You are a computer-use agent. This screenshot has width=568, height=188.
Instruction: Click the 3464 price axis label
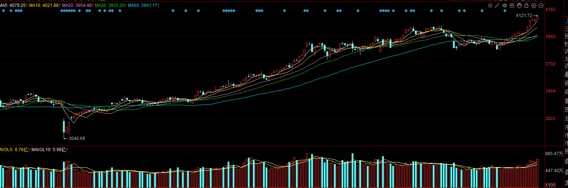550,91
